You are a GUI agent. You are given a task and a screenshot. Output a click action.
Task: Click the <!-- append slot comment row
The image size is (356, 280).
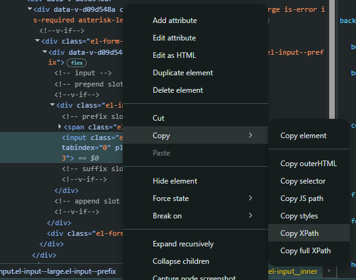click(87, 201)
